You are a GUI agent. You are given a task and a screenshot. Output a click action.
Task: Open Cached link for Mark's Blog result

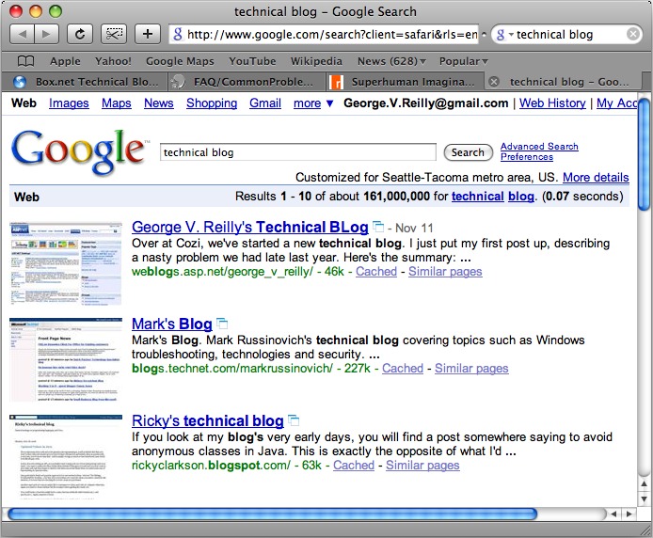(402, 369)
